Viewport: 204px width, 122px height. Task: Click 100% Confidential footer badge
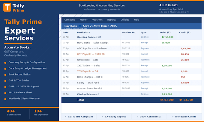tap(149, 117)
